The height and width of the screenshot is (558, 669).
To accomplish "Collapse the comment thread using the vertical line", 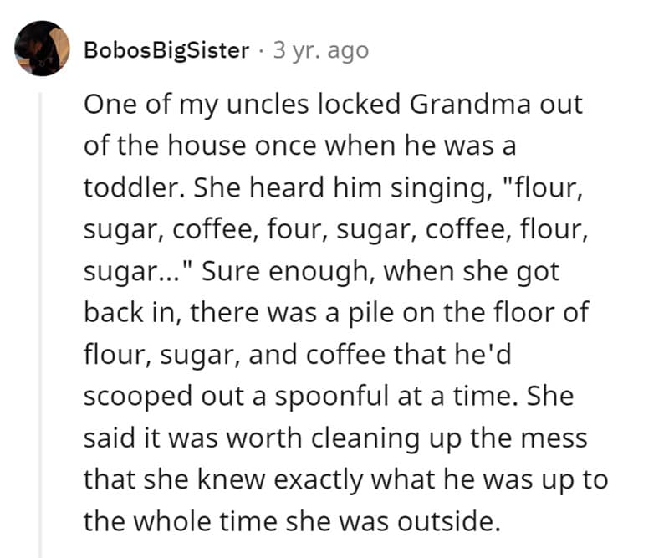I will click(x=41, y=318).
